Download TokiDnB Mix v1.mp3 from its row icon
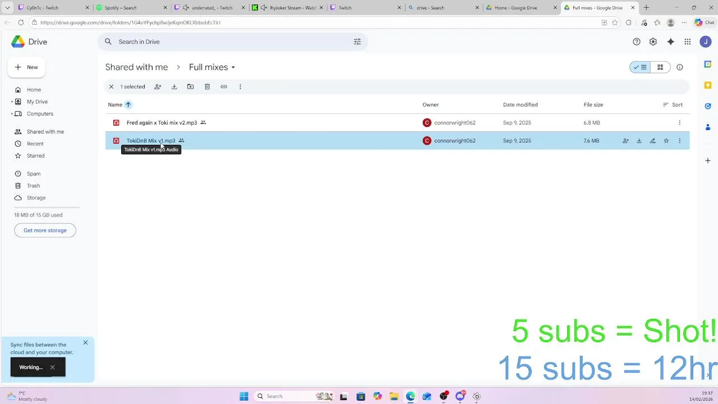The image size is (718, 404). coord(639,141)
